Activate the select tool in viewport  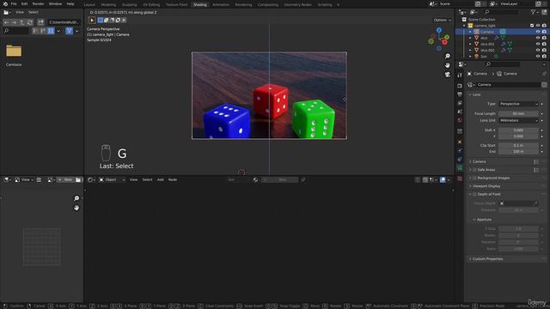pyautogui.click(x=92, y=21)
